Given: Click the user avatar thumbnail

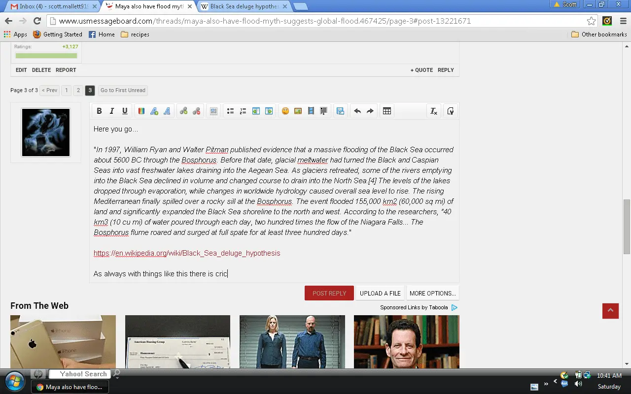Looking at the screenshot, I should (x=46, y=132).
